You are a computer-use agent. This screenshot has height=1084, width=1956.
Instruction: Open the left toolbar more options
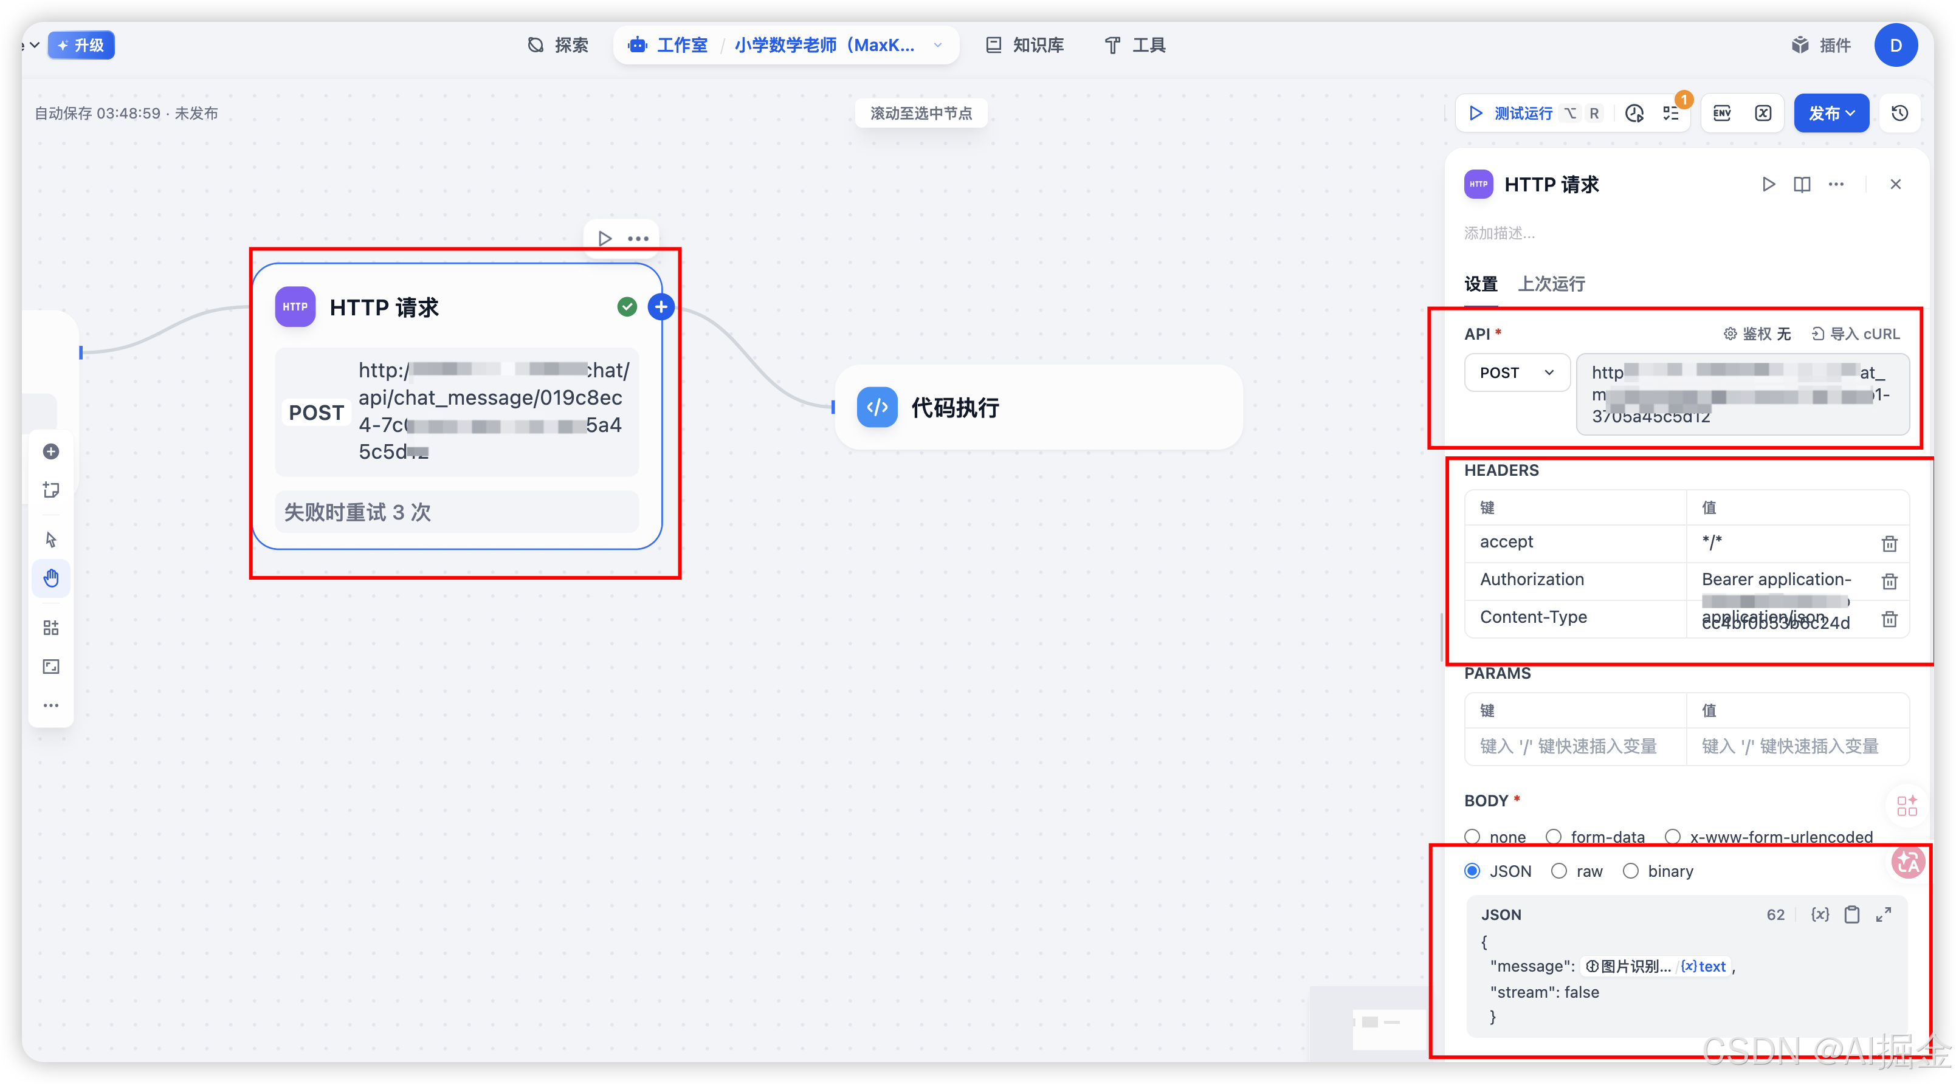click(x=51, y=705)
